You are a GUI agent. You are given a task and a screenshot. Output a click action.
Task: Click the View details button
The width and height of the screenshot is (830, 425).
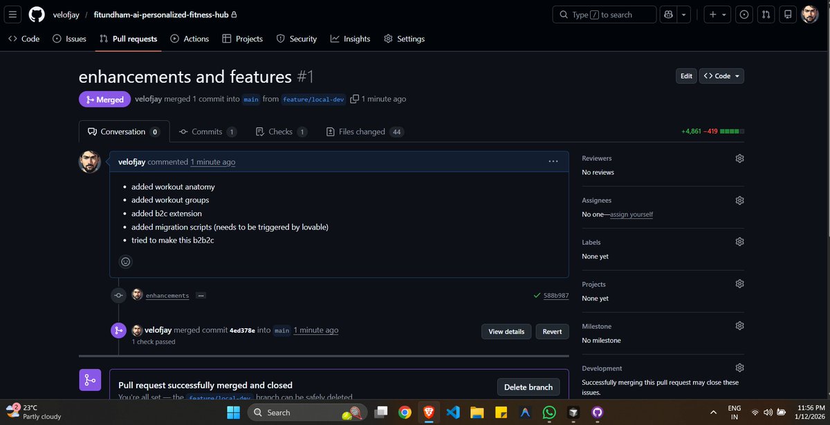pyautogui.click(x=506, y=332)
